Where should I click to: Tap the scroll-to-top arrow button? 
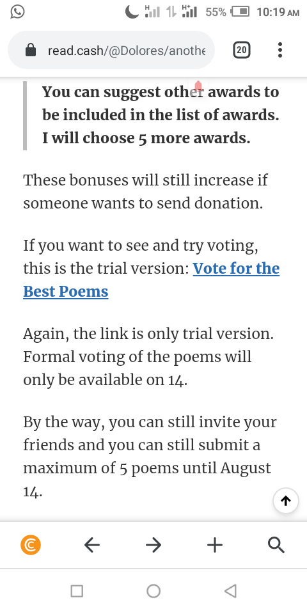286,500
